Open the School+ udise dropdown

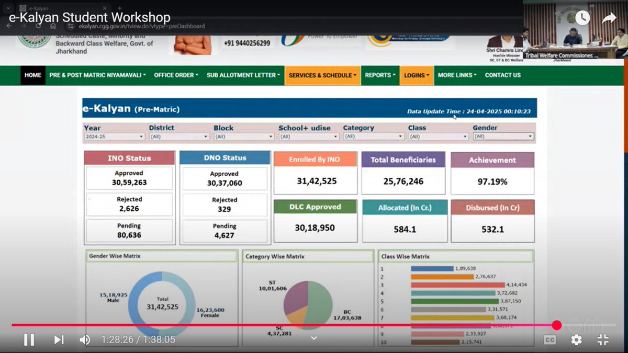tap(308, 136)
